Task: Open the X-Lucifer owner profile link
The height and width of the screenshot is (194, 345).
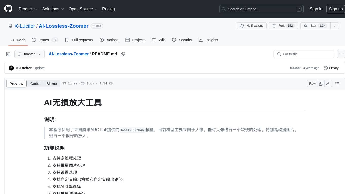Action: (25, 26)
